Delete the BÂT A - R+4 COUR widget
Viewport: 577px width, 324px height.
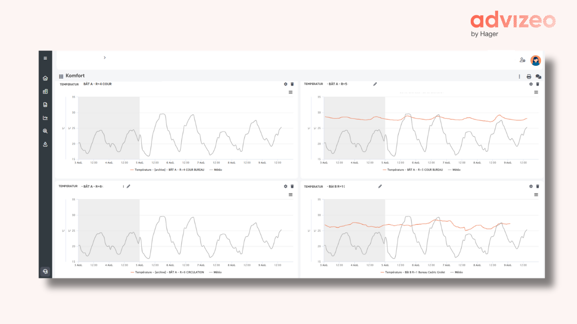[292, 84]
